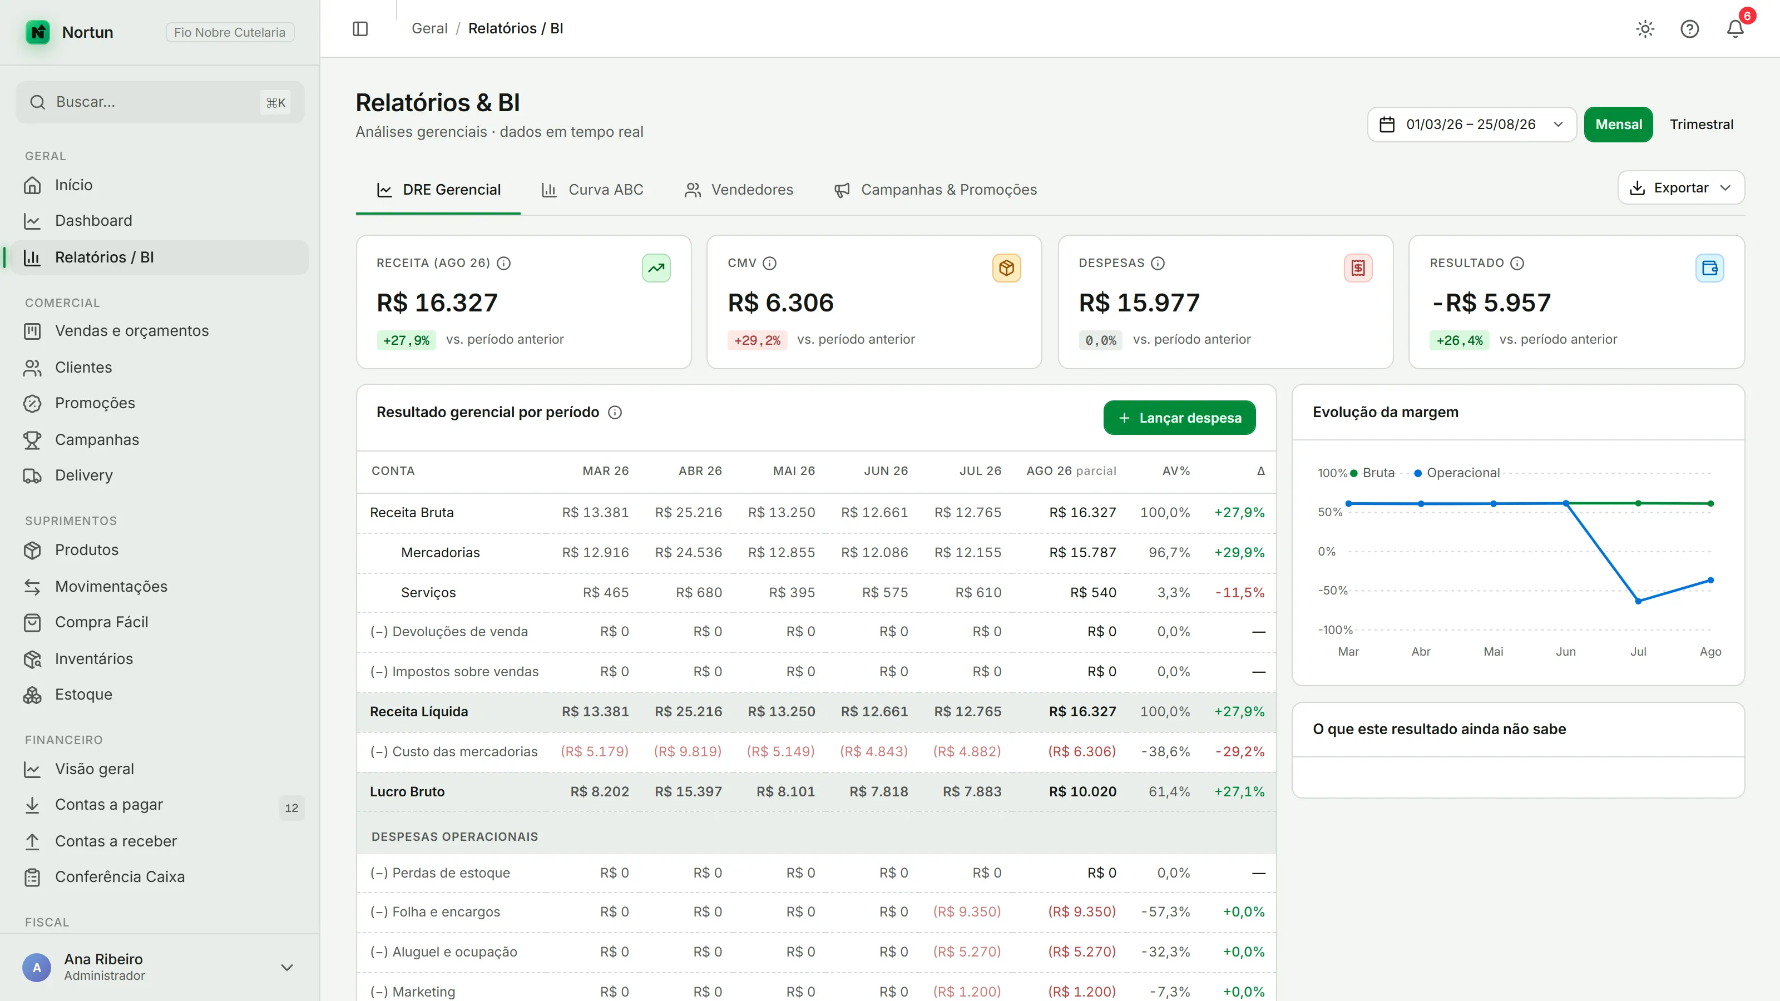The image size is (1780, 1001).
Task: Open help with the question mark icon
Action: (x=1689, y=28)
